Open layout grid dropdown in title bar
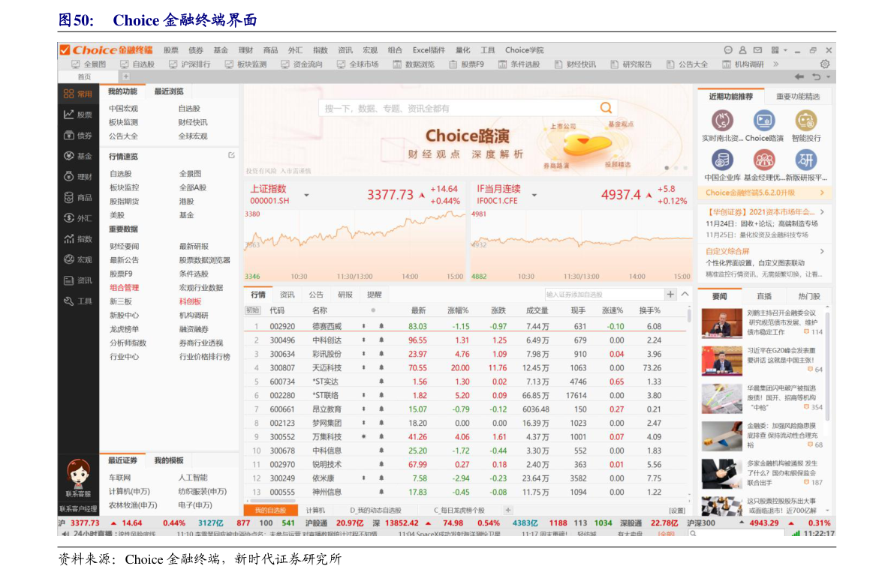This screenshot has width=894, height=581. (778, 50)
